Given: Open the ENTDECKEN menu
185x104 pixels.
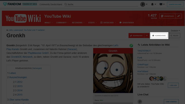Looking at the screenshot, I should 108,23.
